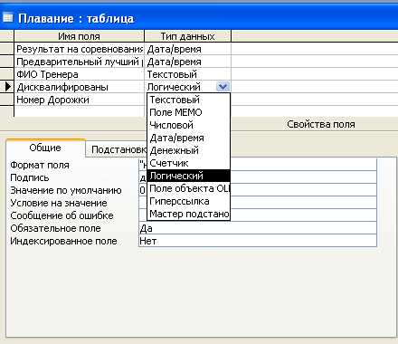Click the data type cell for Результат на соревнования
This screenshot has height=344, width=398.
(x=188, y=49)
